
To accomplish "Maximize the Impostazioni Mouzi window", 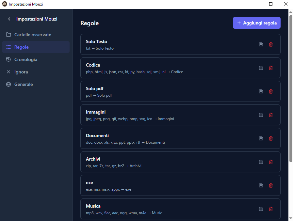I will pos(270,4).
